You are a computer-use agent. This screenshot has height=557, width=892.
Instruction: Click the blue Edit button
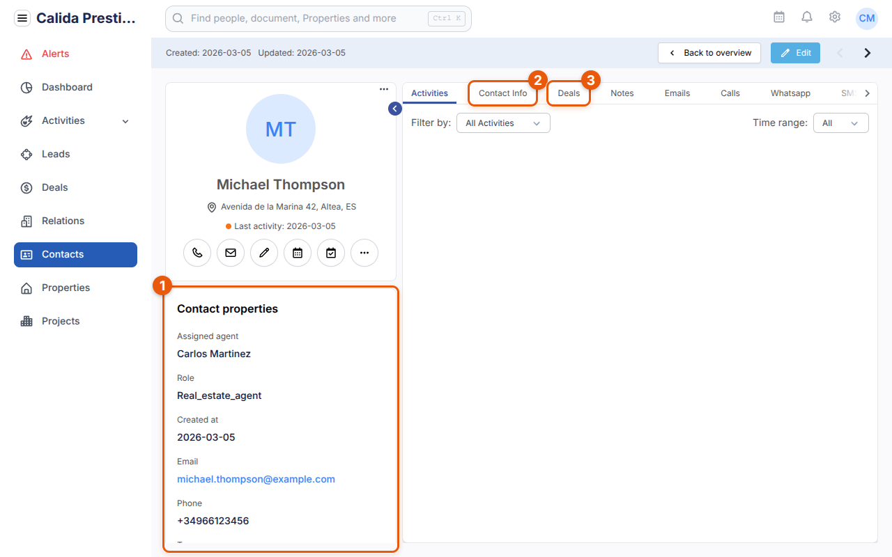[795, 53]
